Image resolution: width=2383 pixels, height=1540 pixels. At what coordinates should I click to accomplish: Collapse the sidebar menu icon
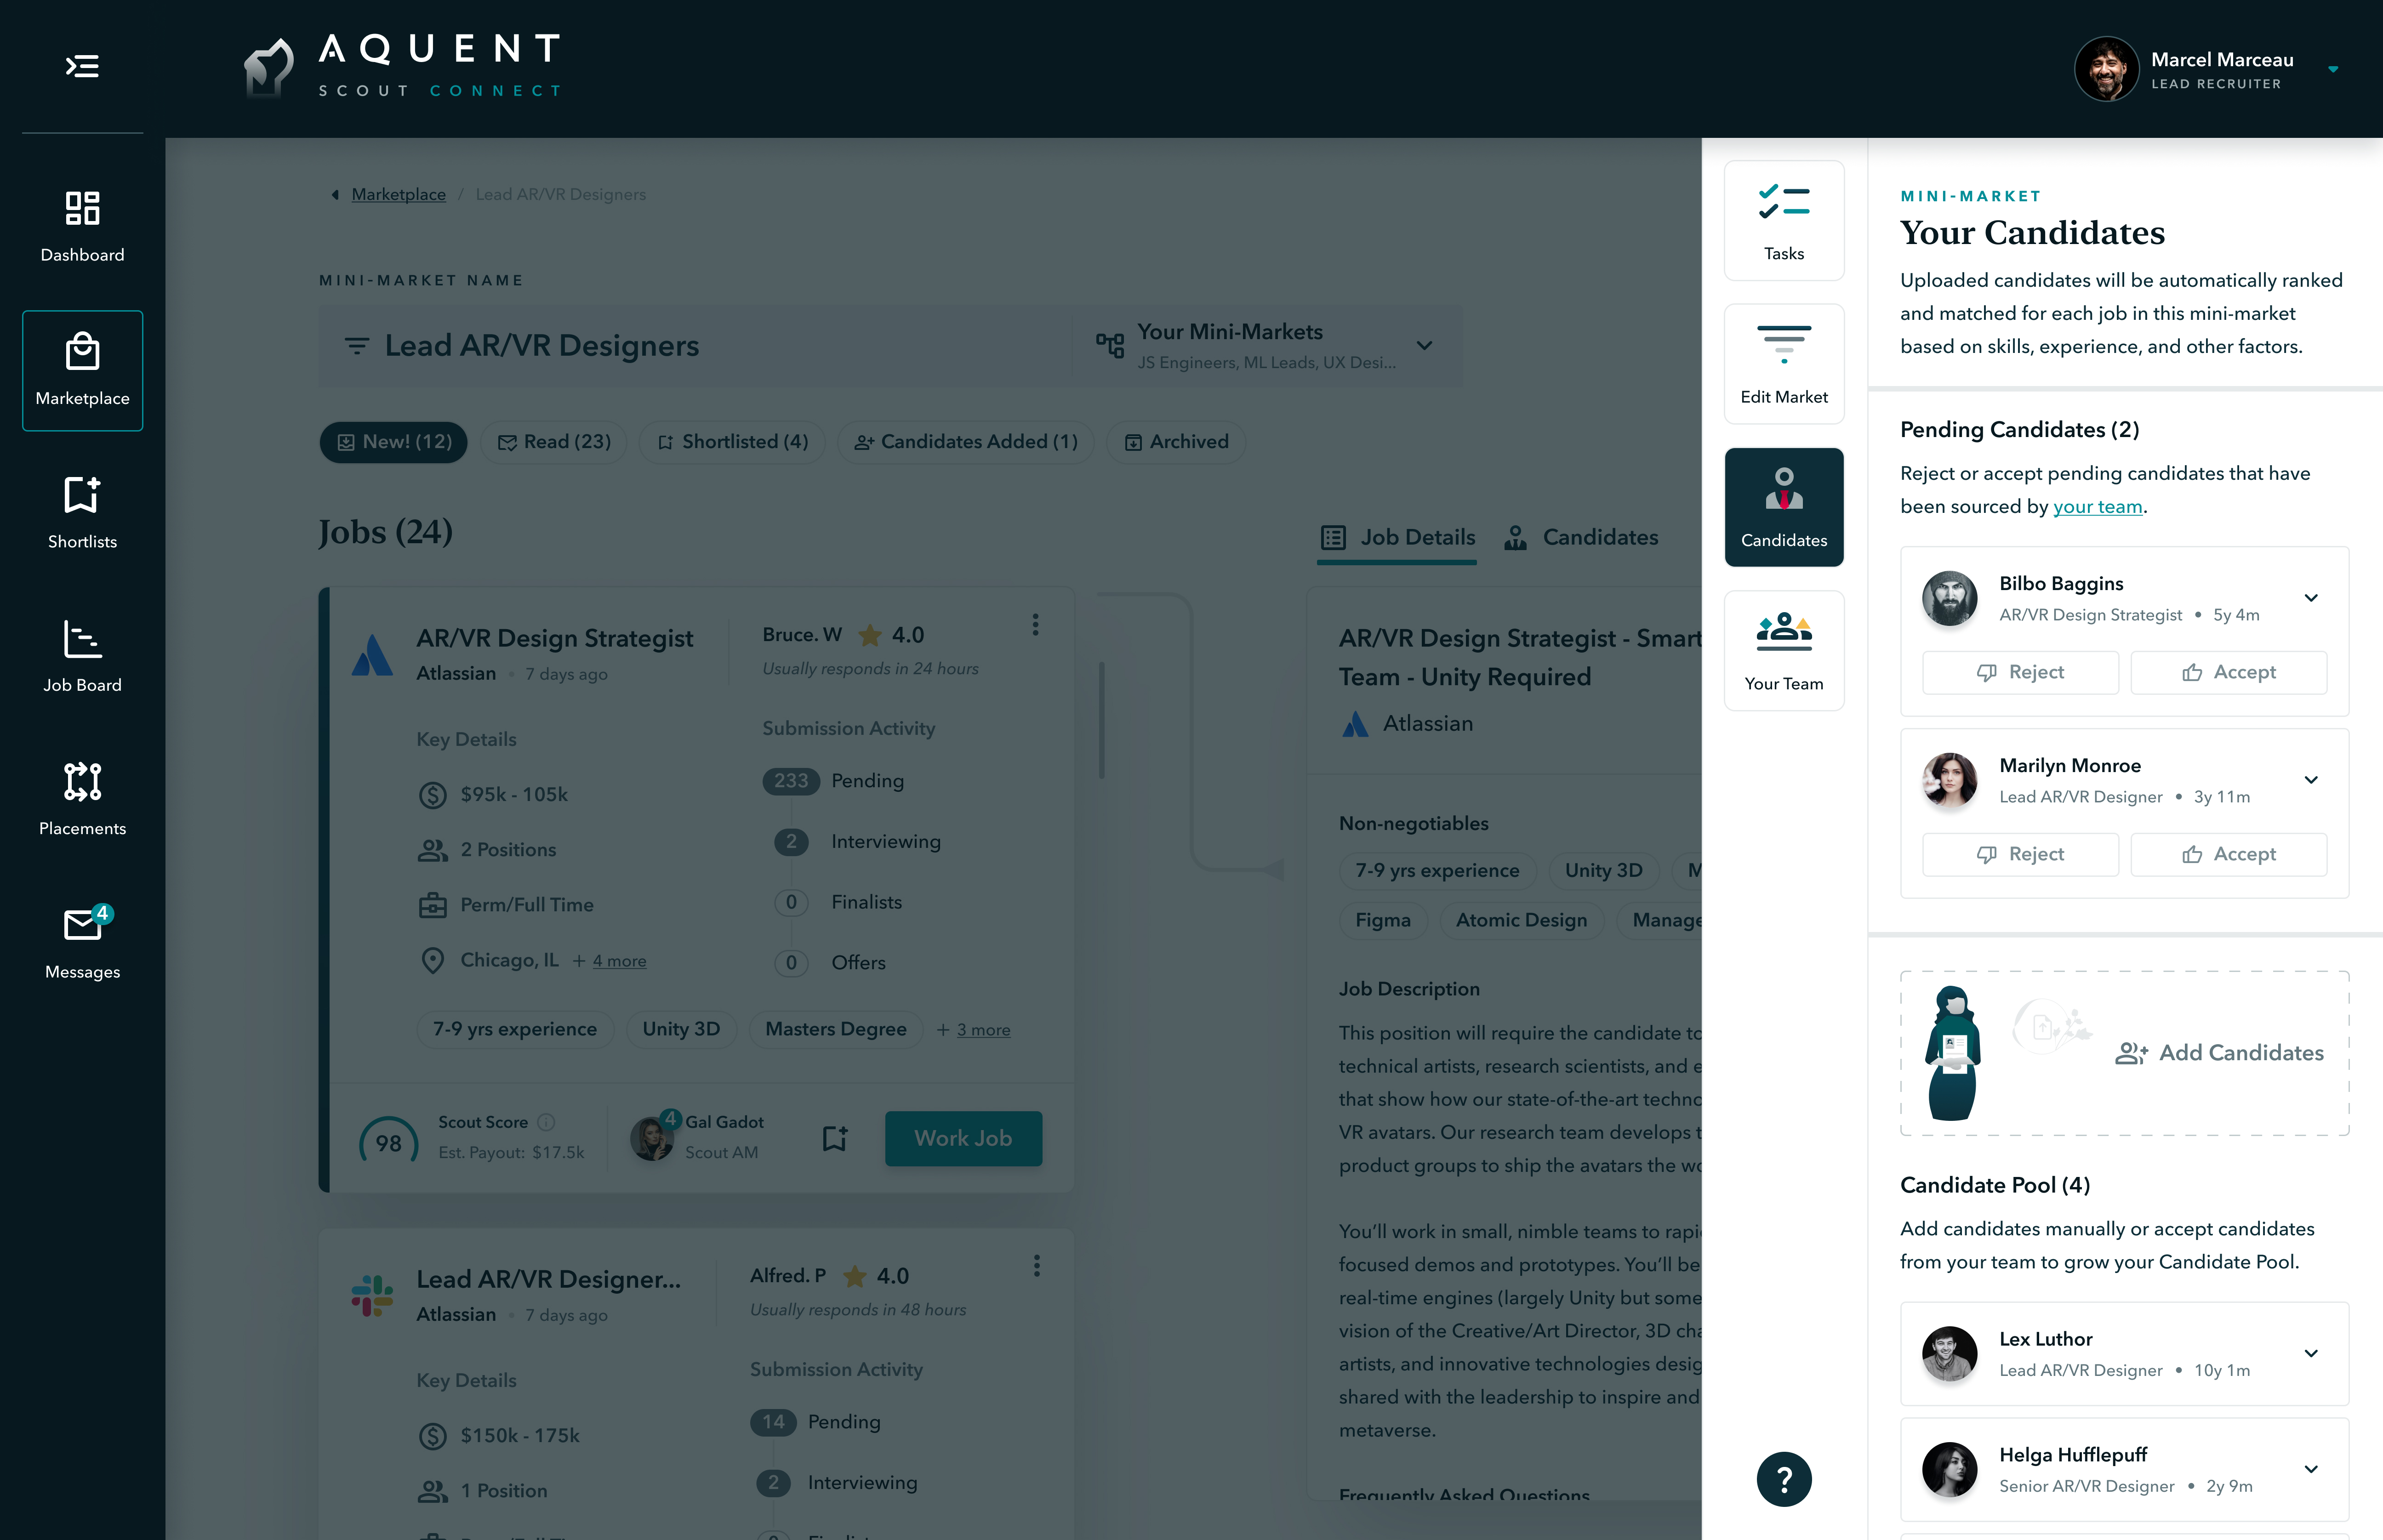tap(82, 66)
